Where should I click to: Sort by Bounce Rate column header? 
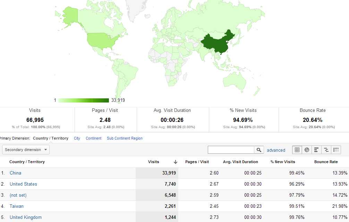(x=326, y=162)
